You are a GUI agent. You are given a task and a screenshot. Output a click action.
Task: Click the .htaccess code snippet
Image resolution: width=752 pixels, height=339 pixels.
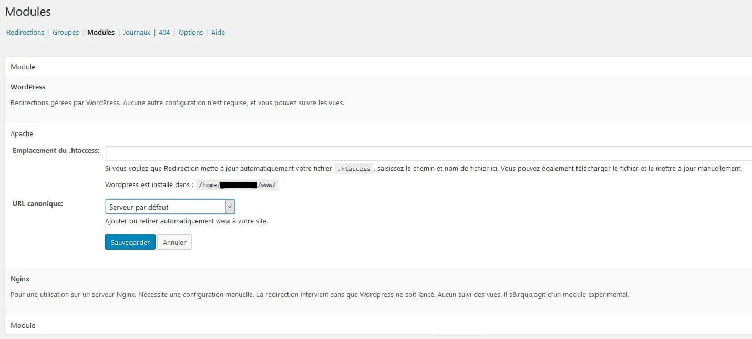tap(354, 169)
